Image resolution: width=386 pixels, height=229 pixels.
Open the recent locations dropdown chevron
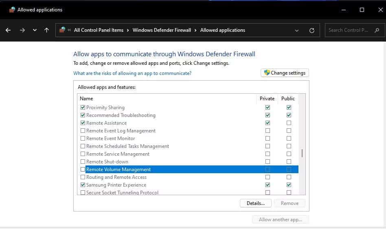(x=35, y=30)
